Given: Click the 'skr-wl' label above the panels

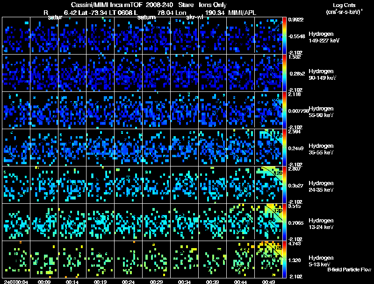Looking at the screenshot, I should click(x=194, y=17).
